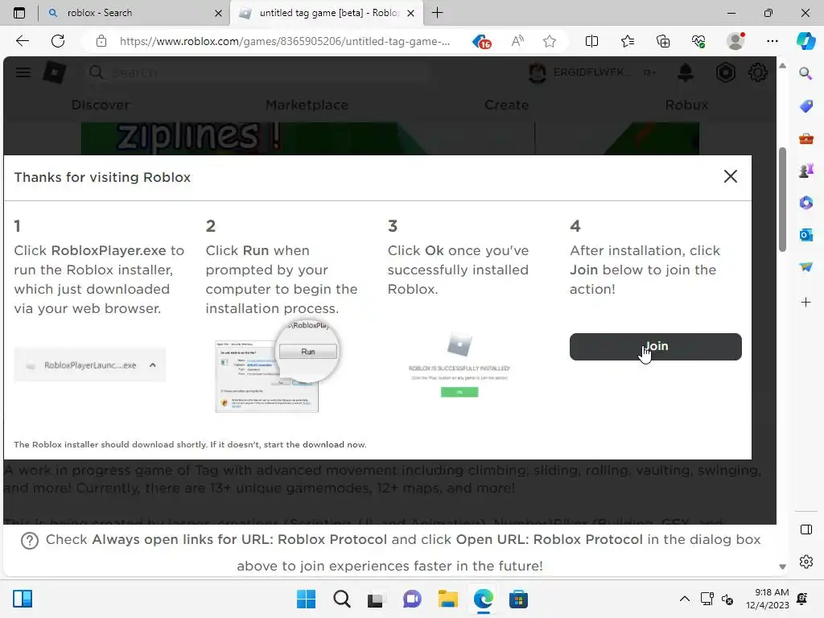Open the sidebar Microsoft 365 icon
The width and height of the screenshot is (824, 618).
(805, 203)
